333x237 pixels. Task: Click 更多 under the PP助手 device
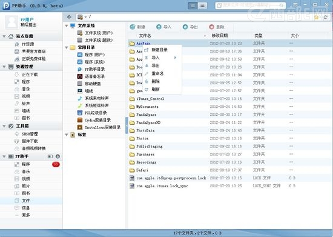click(x=25, y=215)
